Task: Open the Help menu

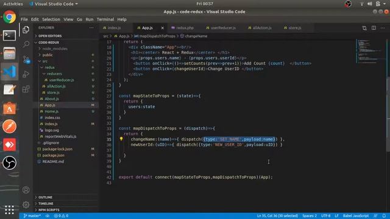Action: pos(122,19)
